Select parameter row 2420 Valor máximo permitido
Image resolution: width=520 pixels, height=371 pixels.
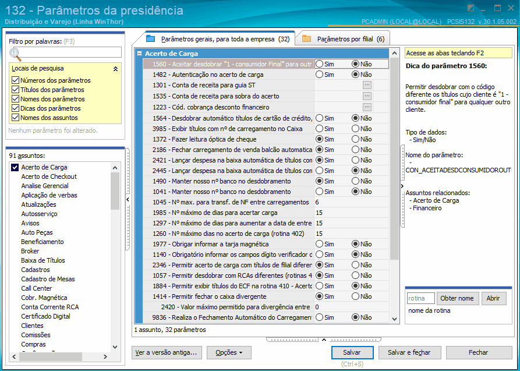point(228,307)
